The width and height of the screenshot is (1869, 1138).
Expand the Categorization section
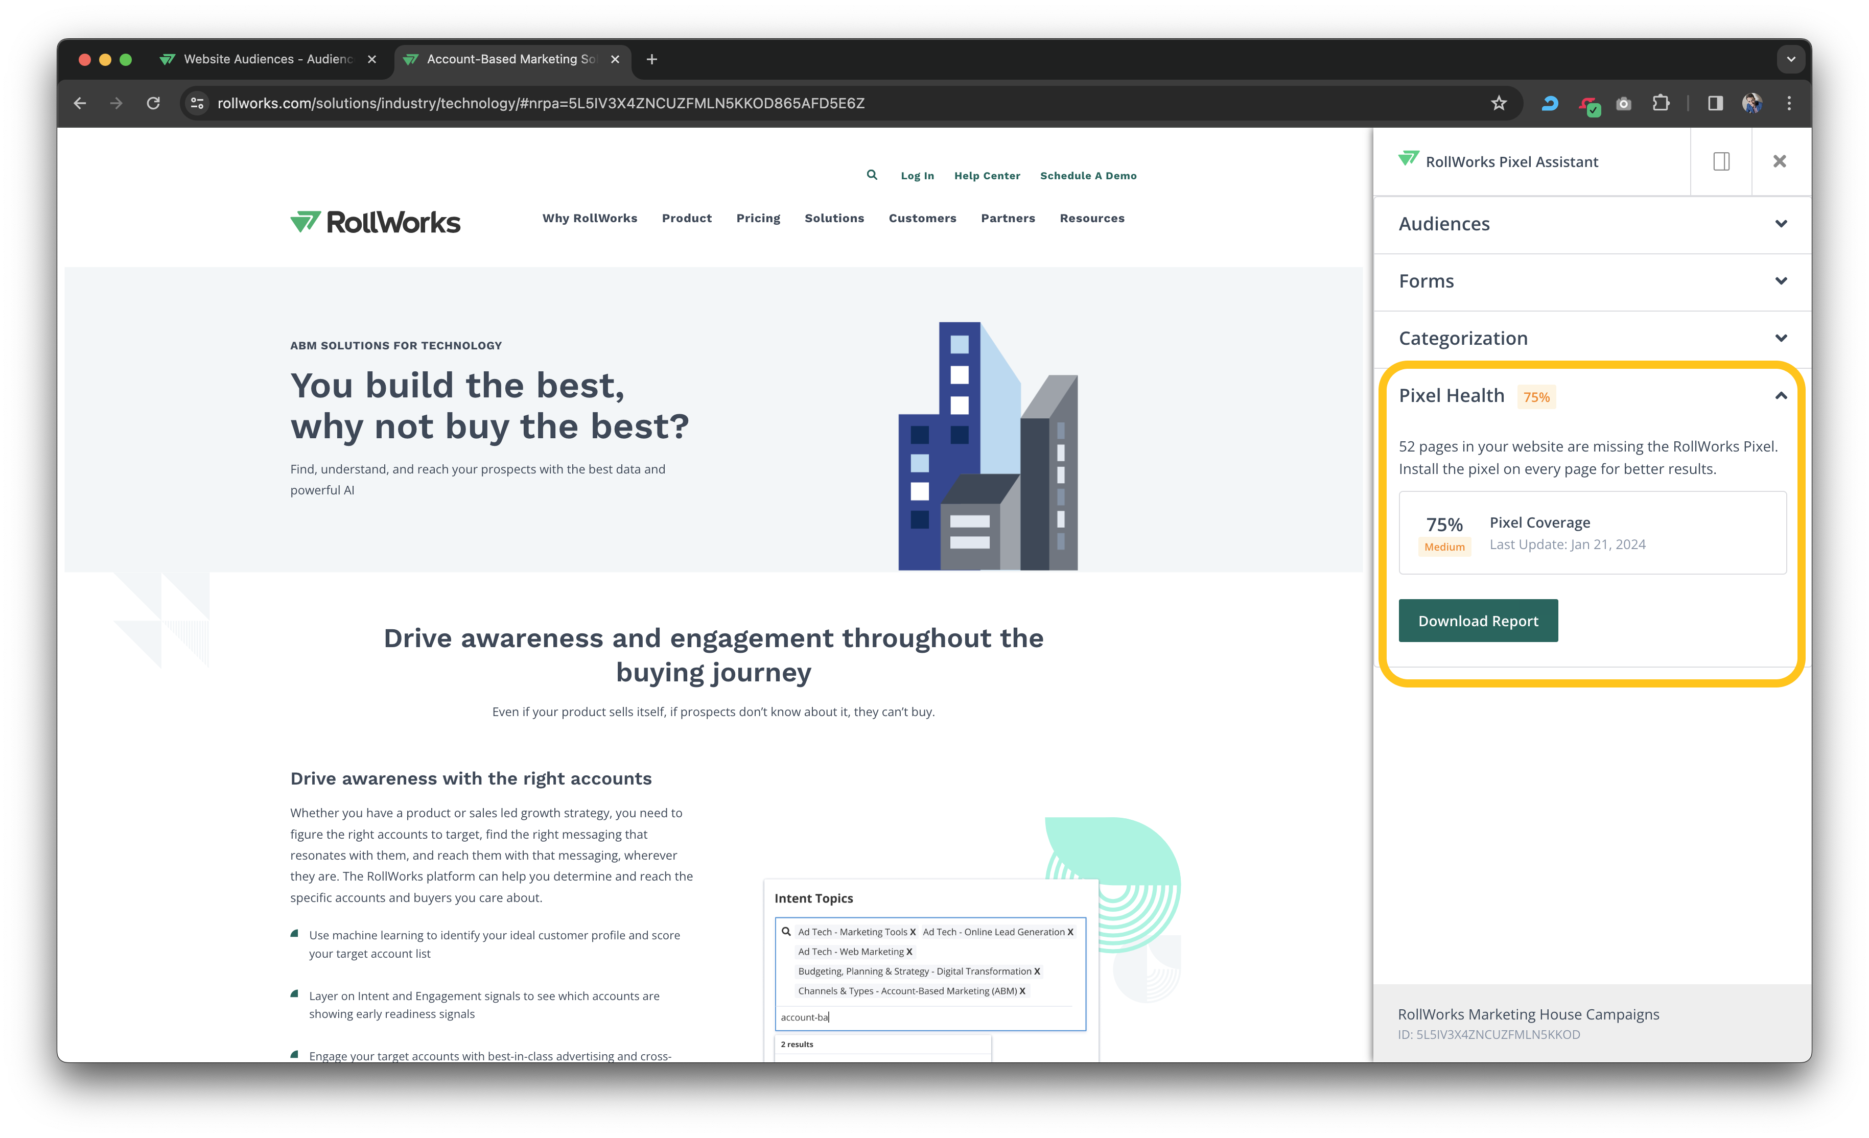pos(1593,338)
